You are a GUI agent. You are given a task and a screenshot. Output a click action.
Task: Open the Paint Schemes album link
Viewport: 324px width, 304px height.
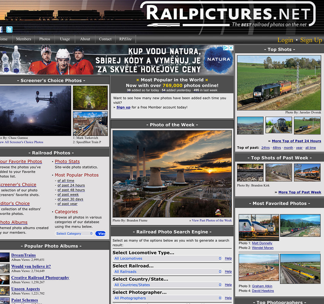tap(25, 300)
